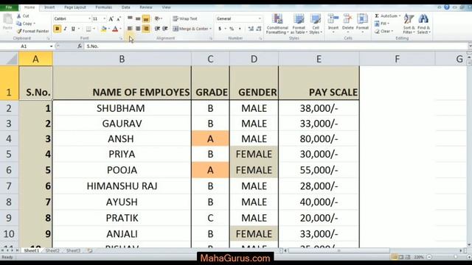
Task: Expand the Name Box dropdown arrow
Action: coord(51,46)
